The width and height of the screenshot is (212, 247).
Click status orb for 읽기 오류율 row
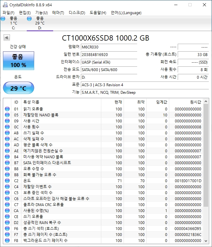click(x=8, y=109)
